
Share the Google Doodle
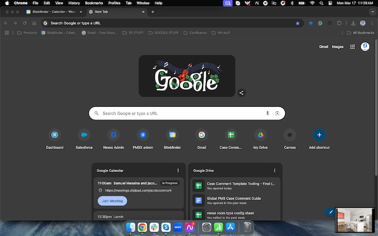[241, 93]
